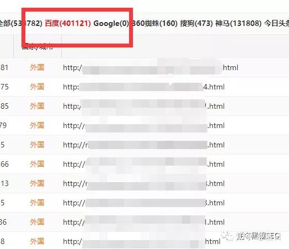The image size is (289, 249).
Task: Follow the URL link in row 36
Action: point(144,222)
